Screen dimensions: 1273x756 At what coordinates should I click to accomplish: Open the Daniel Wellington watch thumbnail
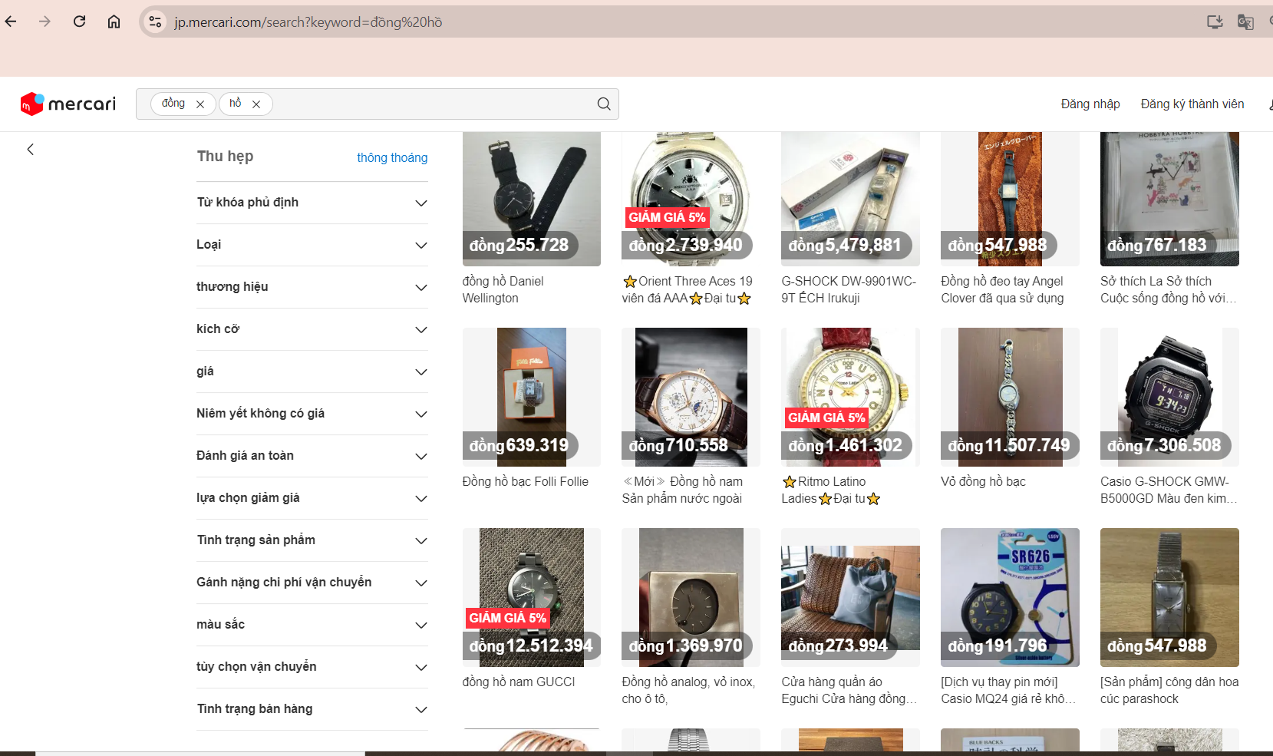[x=532, y=199]
